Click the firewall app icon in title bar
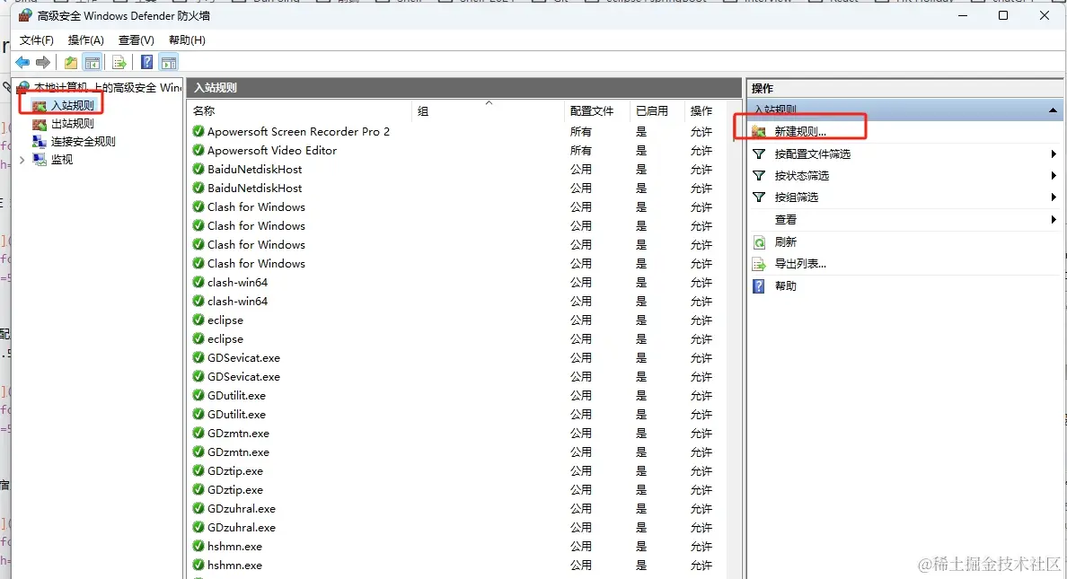 coord(25,15)
